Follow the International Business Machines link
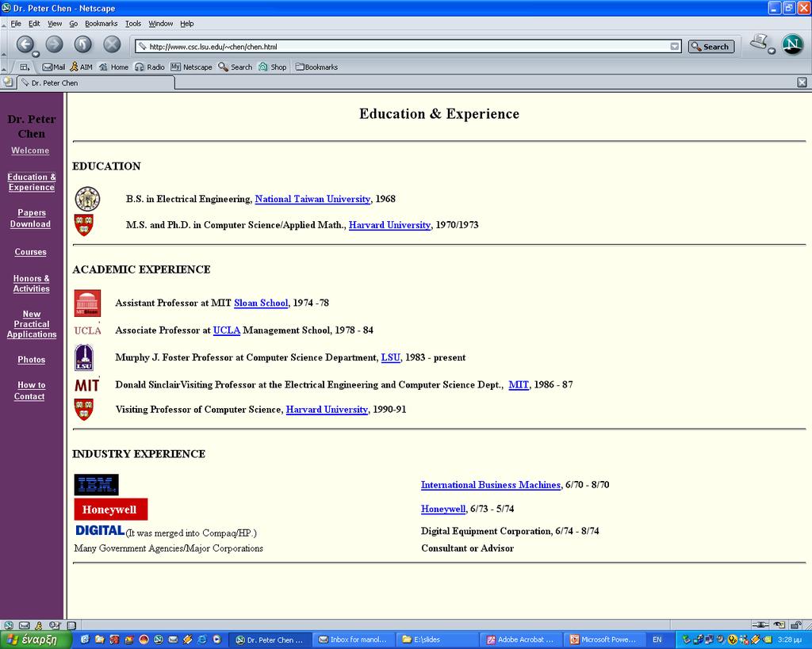 click(x=491, y=485)
